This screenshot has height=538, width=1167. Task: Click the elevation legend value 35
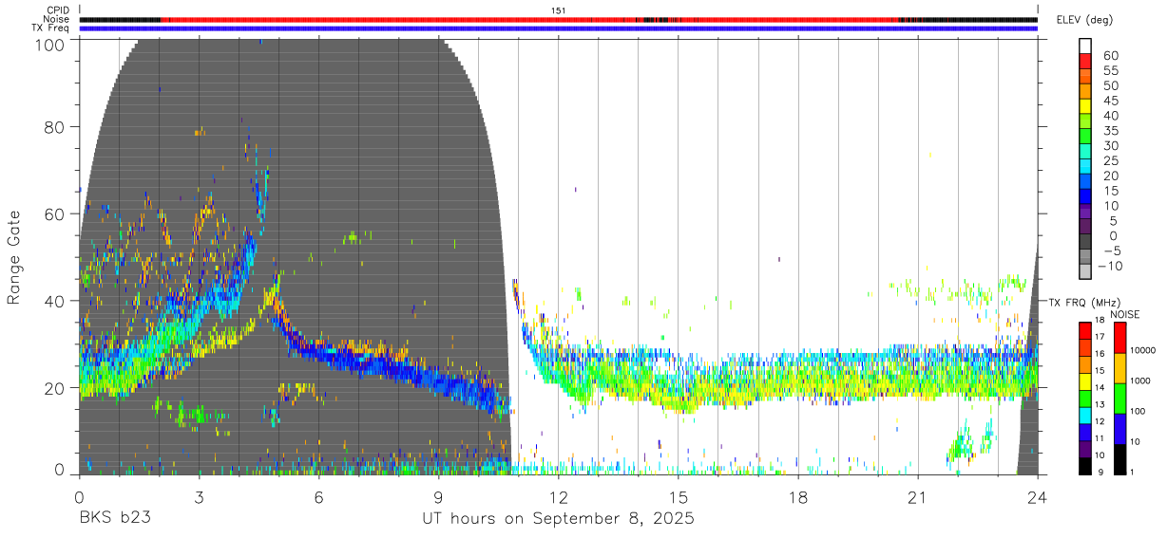tap(1109, 131)
